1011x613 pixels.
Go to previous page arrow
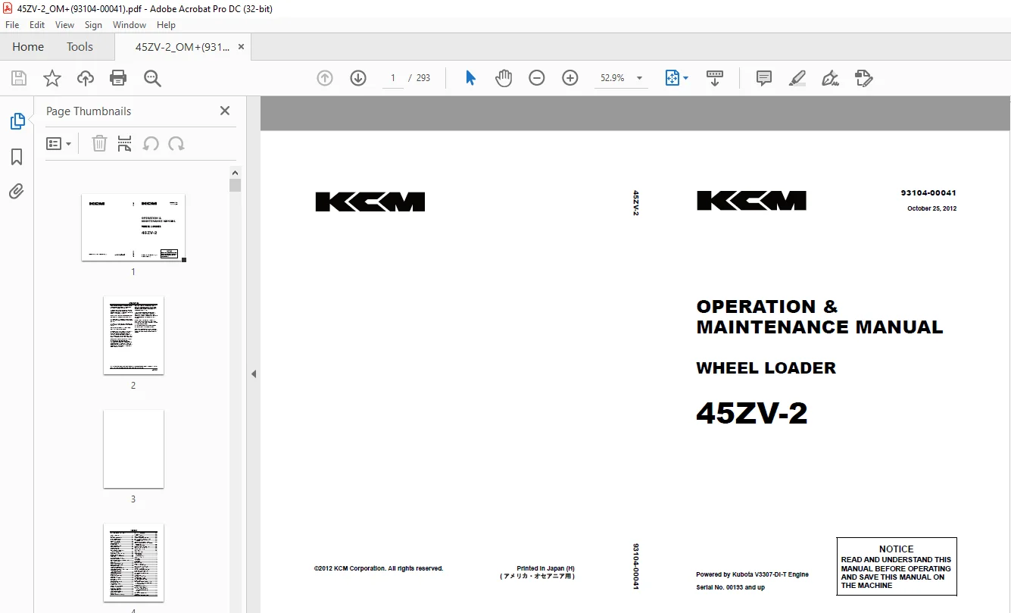coord(325,78)
